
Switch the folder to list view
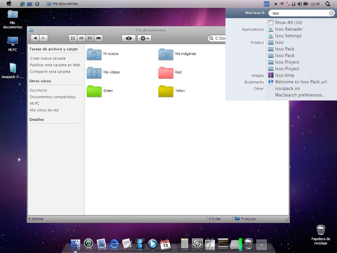81,38
